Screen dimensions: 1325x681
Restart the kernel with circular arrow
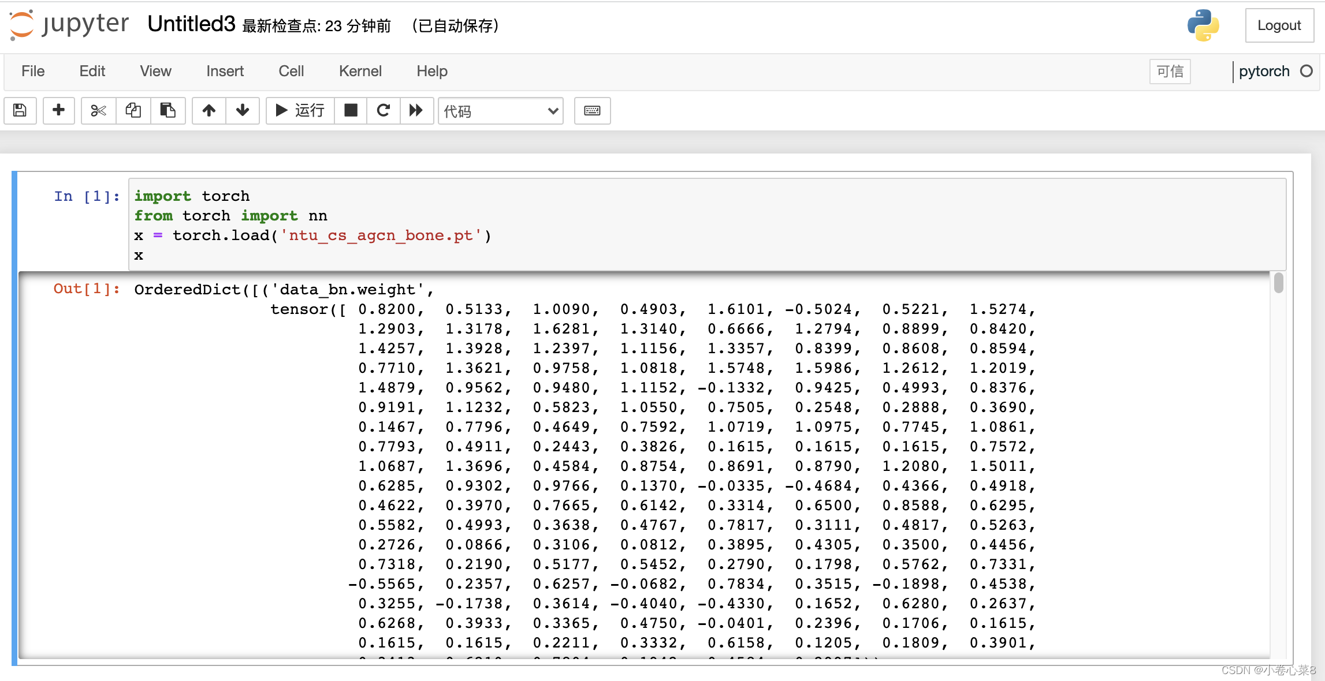(384, 110)
